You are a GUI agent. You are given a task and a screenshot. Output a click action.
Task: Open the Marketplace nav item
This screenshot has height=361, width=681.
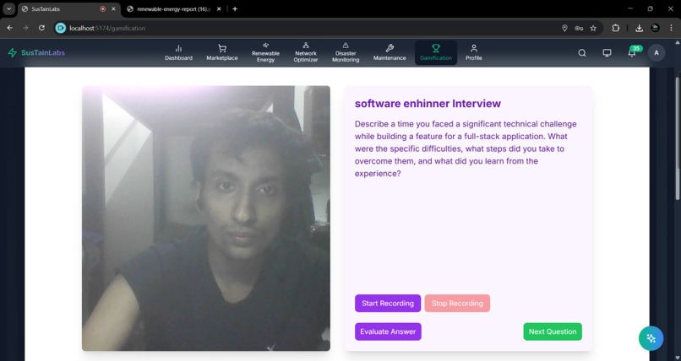222,53
